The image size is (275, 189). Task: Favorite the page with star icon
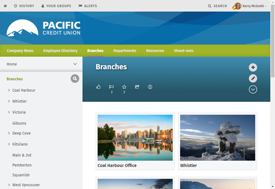point(124,87)
